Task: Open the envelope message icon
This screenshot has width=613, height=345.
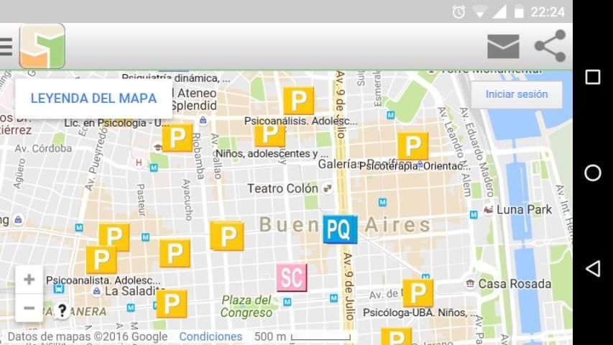Action: pyautogui.click(x=503, y=47)
